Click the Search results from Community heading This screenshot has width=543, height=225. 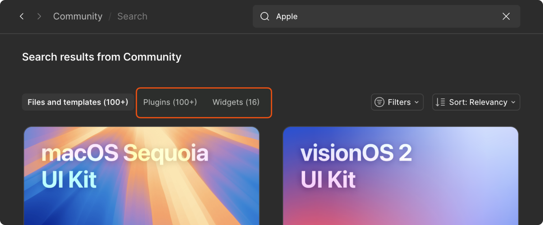tap(101, 57)
